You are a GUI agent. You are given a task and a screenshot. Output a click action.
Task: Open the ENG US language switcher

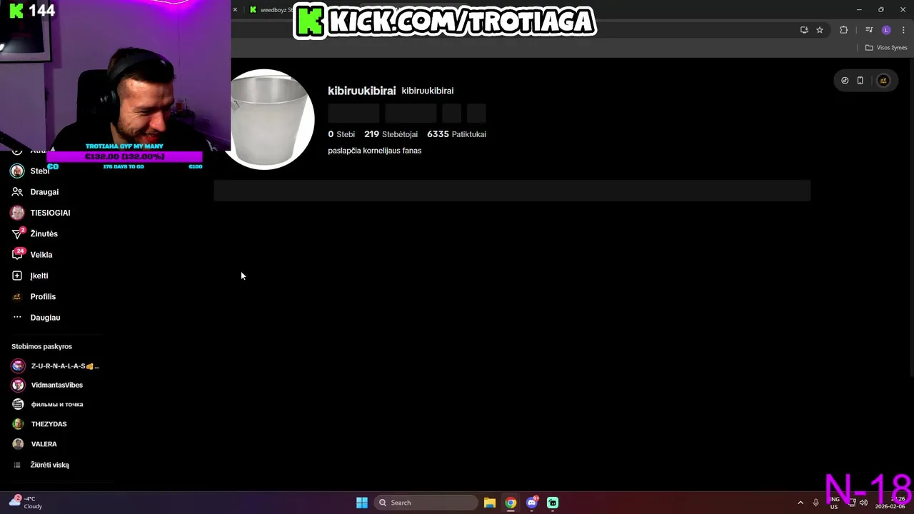tap(834, 503)
